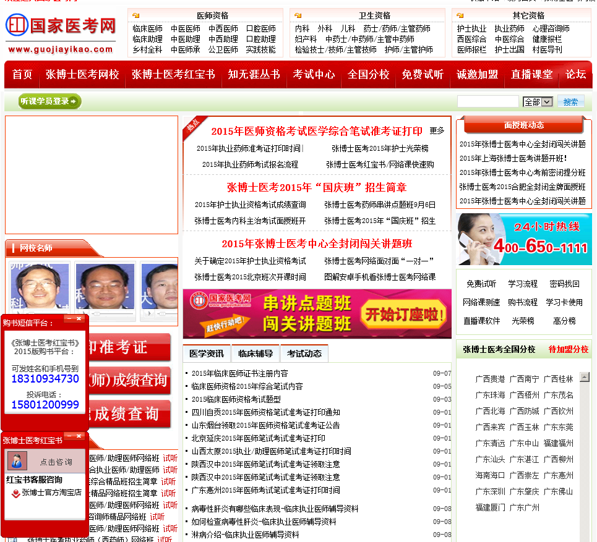Play audio under the middle teacher photo
Viewport: 597px width, 542px height.
tap(84, 313)
